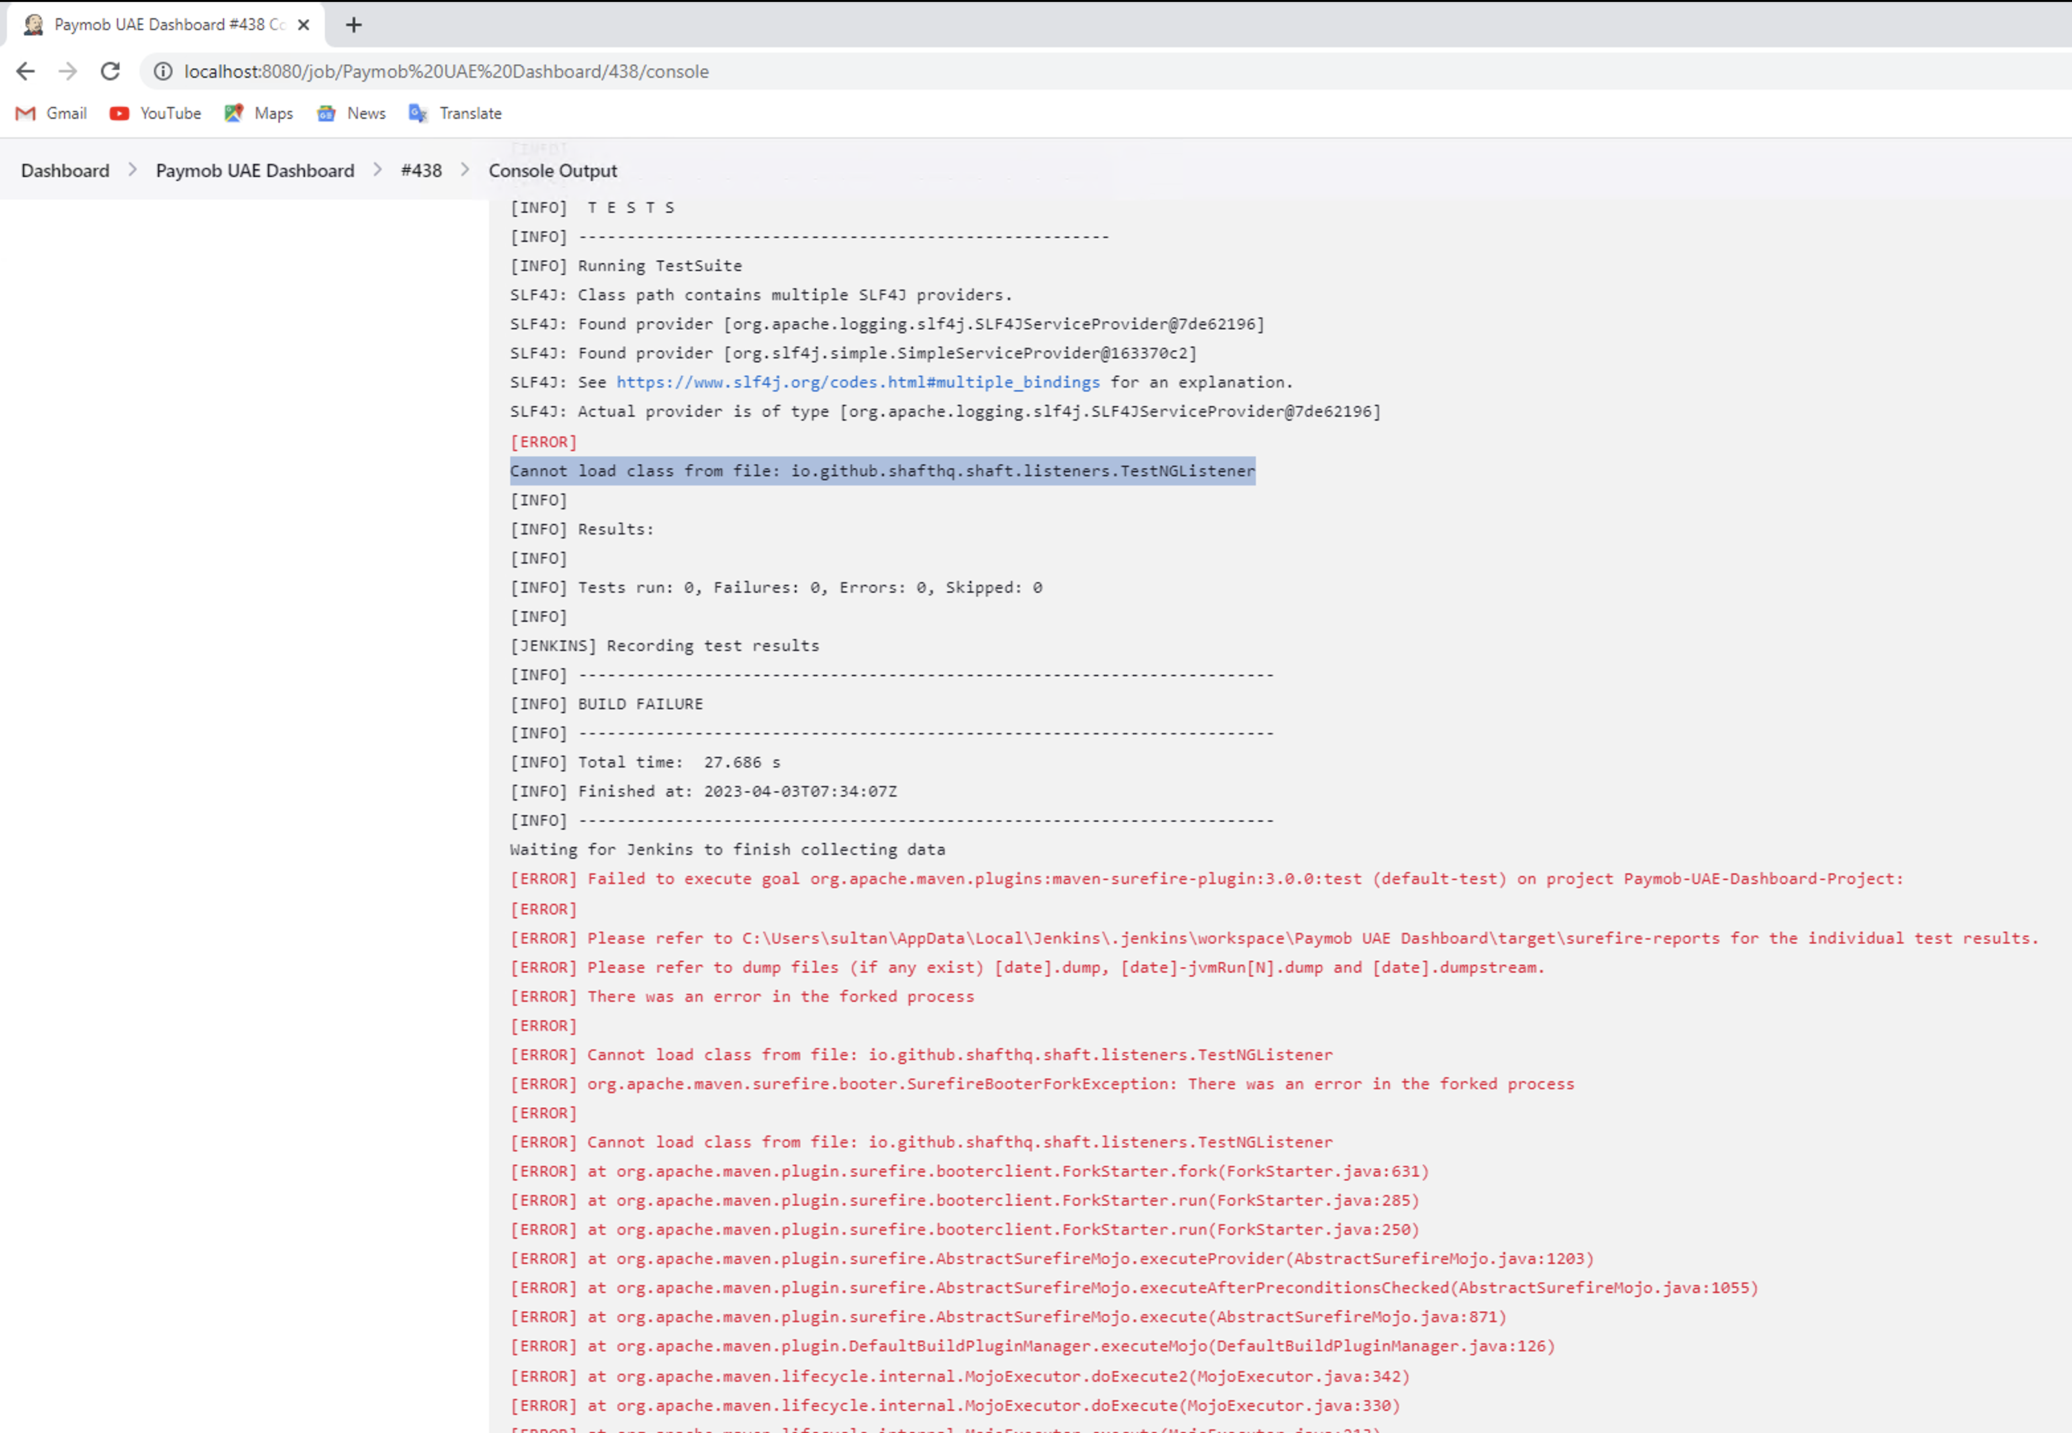
Task: Click '[INFO] Running TestSuite' line
Action: (x=626, y=266)
